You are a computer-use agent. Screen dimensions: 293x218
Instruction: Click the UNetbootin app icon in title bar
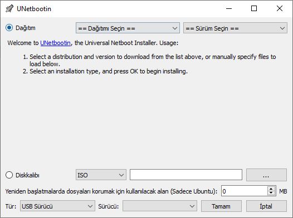click(x=9, y=8)
